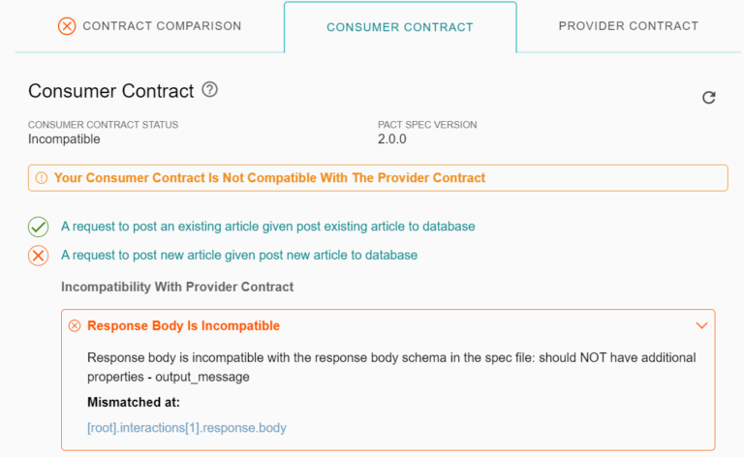Open 'A request to post an existing article' interaction
The image size is (744, 457).
coord(267,227)
